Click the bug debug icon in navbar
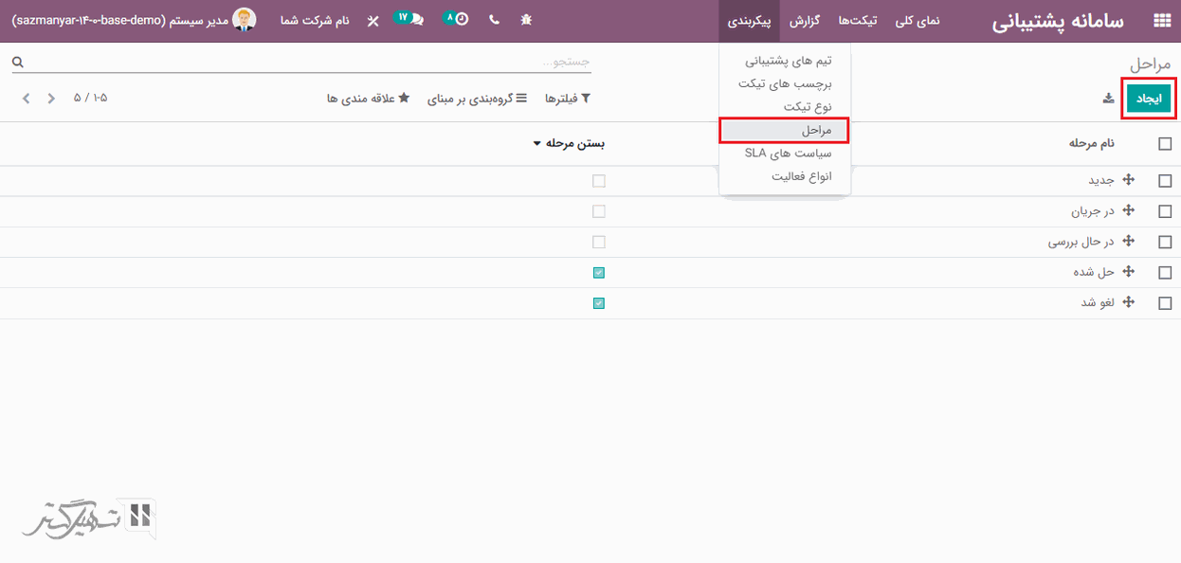The height and width of the screenshot is (563, 1181). click(x=527, y=20)
